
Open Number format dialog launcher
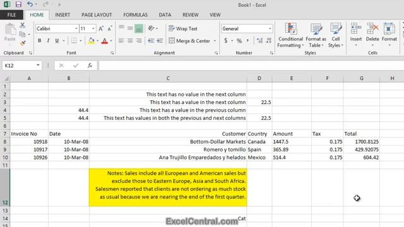pos(271,53)
